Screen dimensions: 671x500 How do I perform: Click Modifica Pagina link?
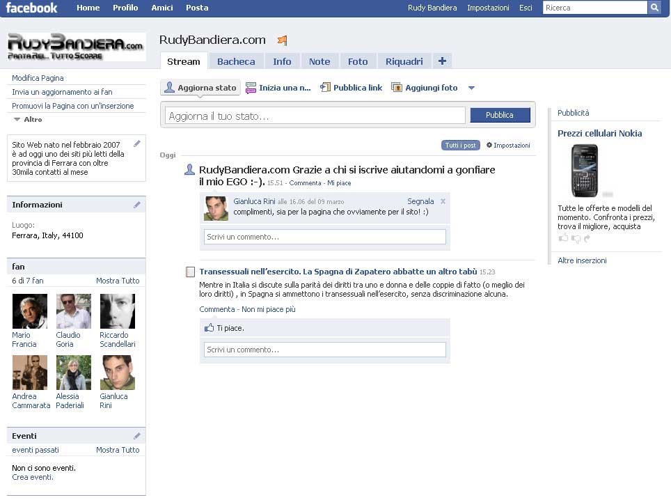tap(38, 78)
